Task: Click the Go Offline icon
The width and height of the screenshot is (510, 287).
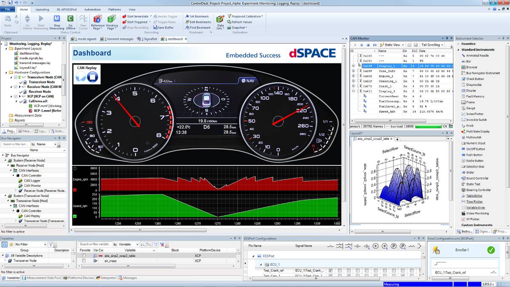Action: tap(71, 19)
